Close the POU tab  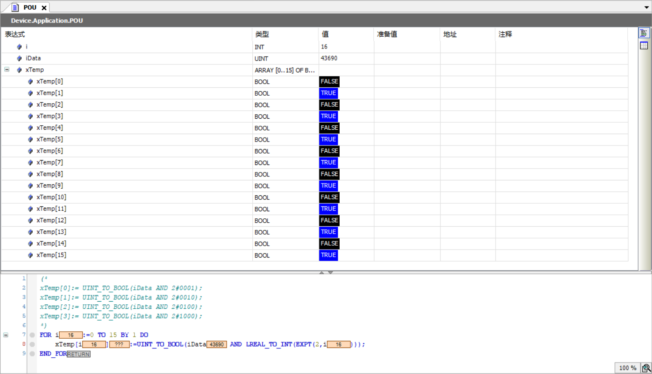(x=44, y=7)
